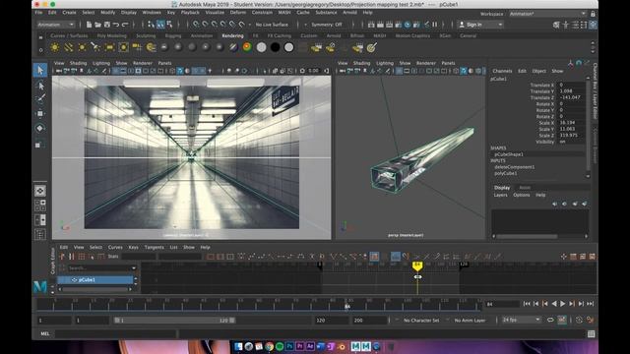Screen dimensions: 630x354
Task: Open the Modify menu
Action: coord(107,13)
